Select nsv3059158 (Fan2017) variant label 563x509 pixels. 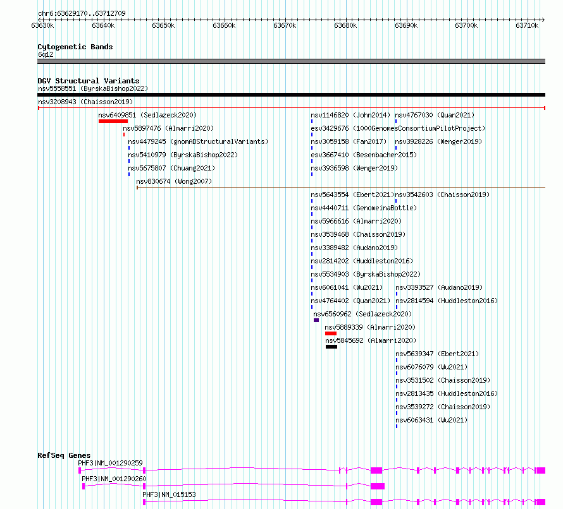[349, 141]
